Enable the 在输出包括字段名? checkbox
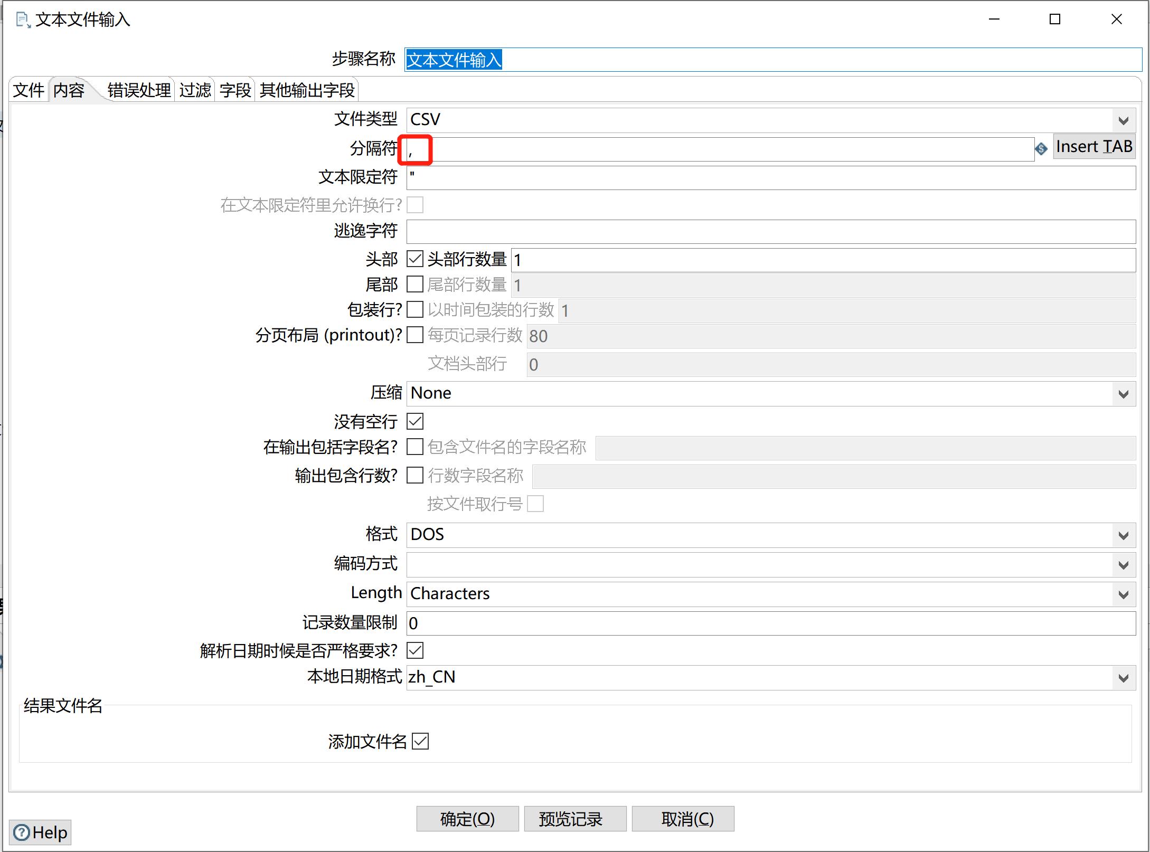This screenshot has height=852, width=1150. click(415, 447)
